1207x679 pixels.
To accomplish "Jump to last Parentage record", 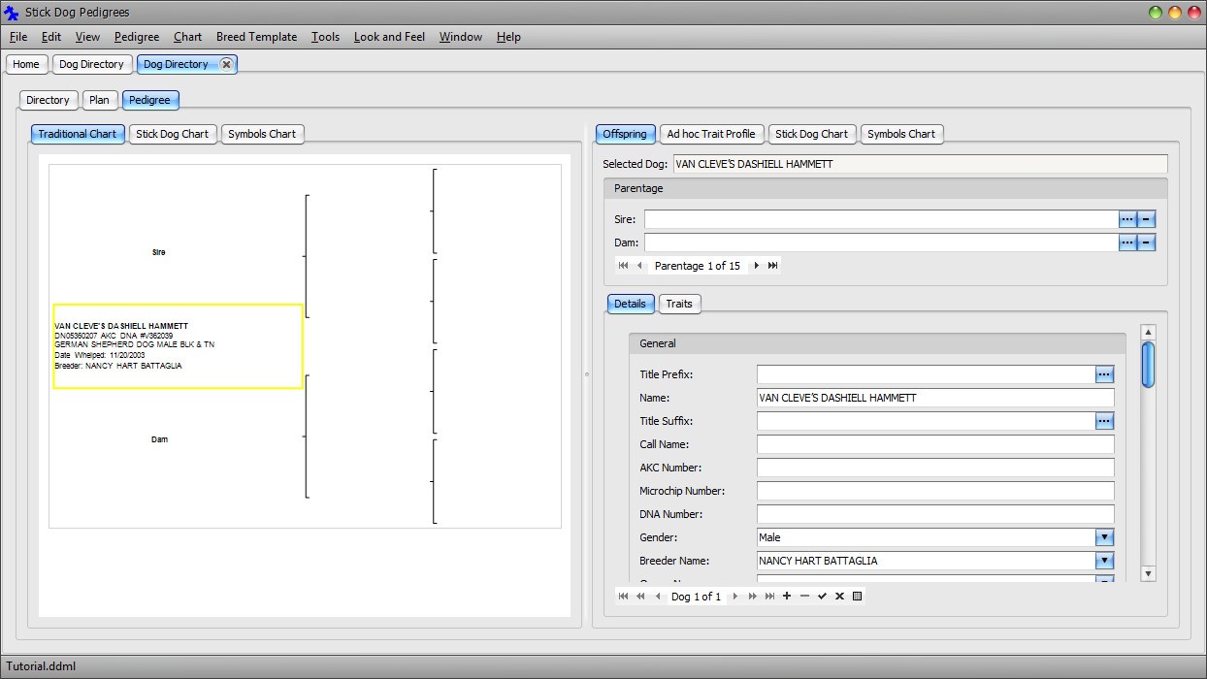I will 773,266.
